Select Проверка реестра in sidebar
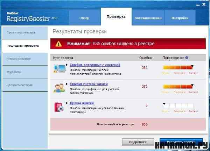This screenshot has width=210, height=151. 25,33
